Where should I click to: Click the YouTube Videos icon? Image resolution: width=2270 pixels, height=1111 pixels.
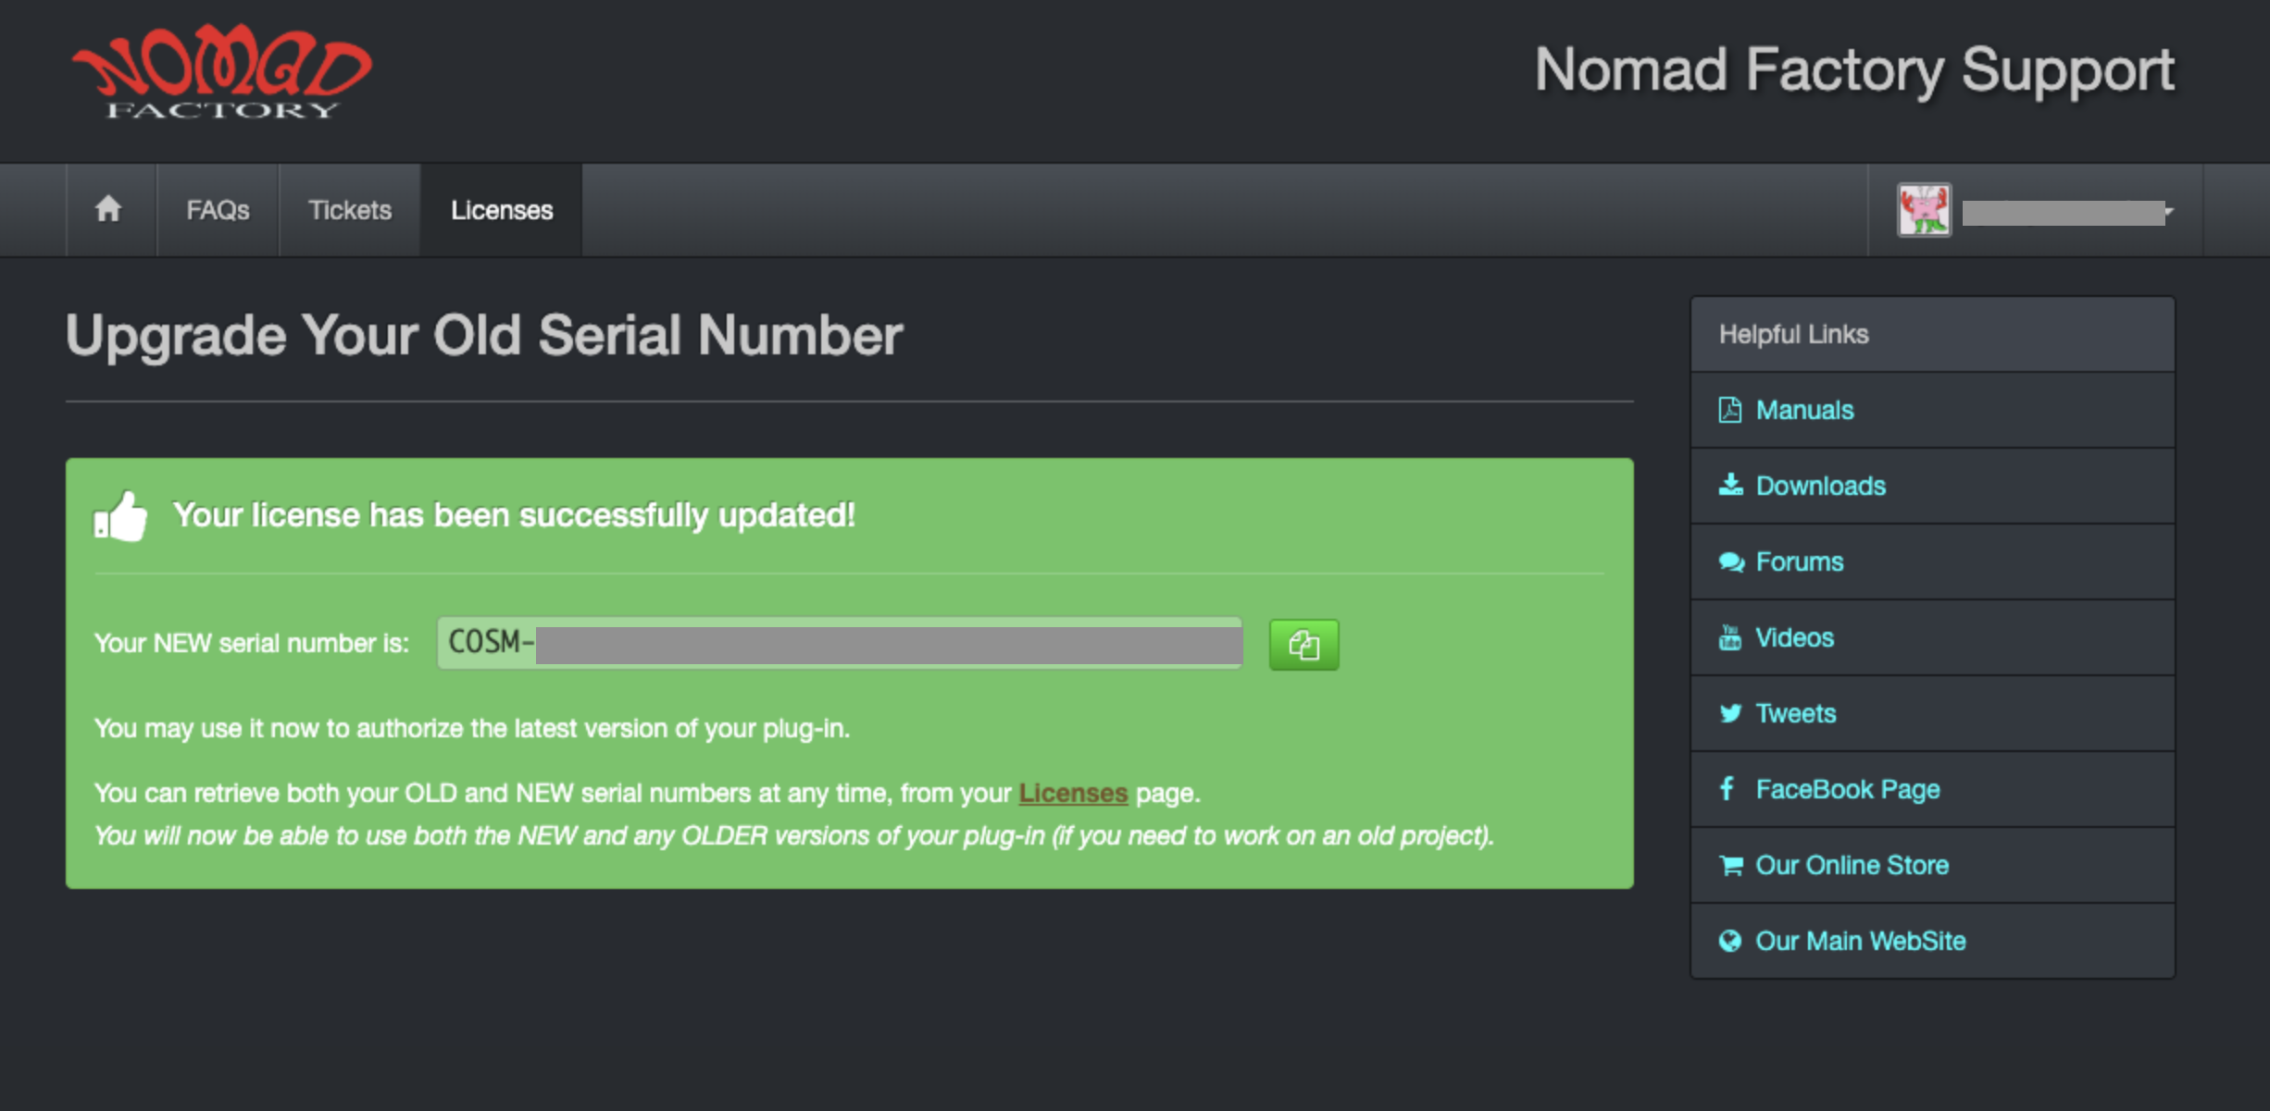pos(1729,637)
